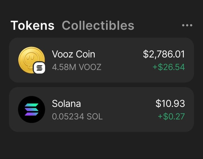
Task: Switch to the Tokens tab
Action: pos(32,25)
